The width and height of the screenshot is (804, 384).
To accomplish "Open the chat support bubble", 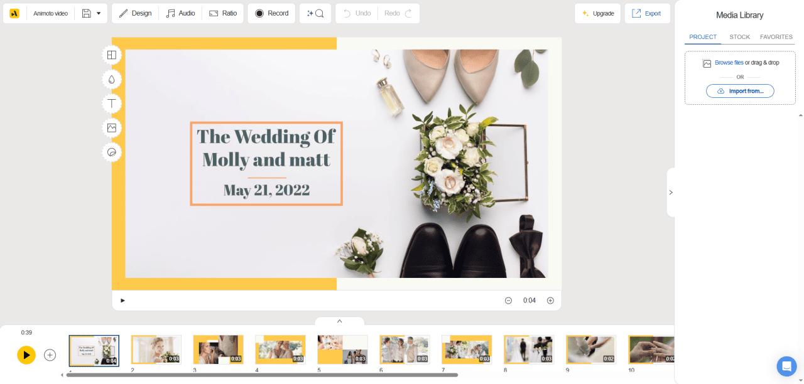I will click(x=787, y=366).
